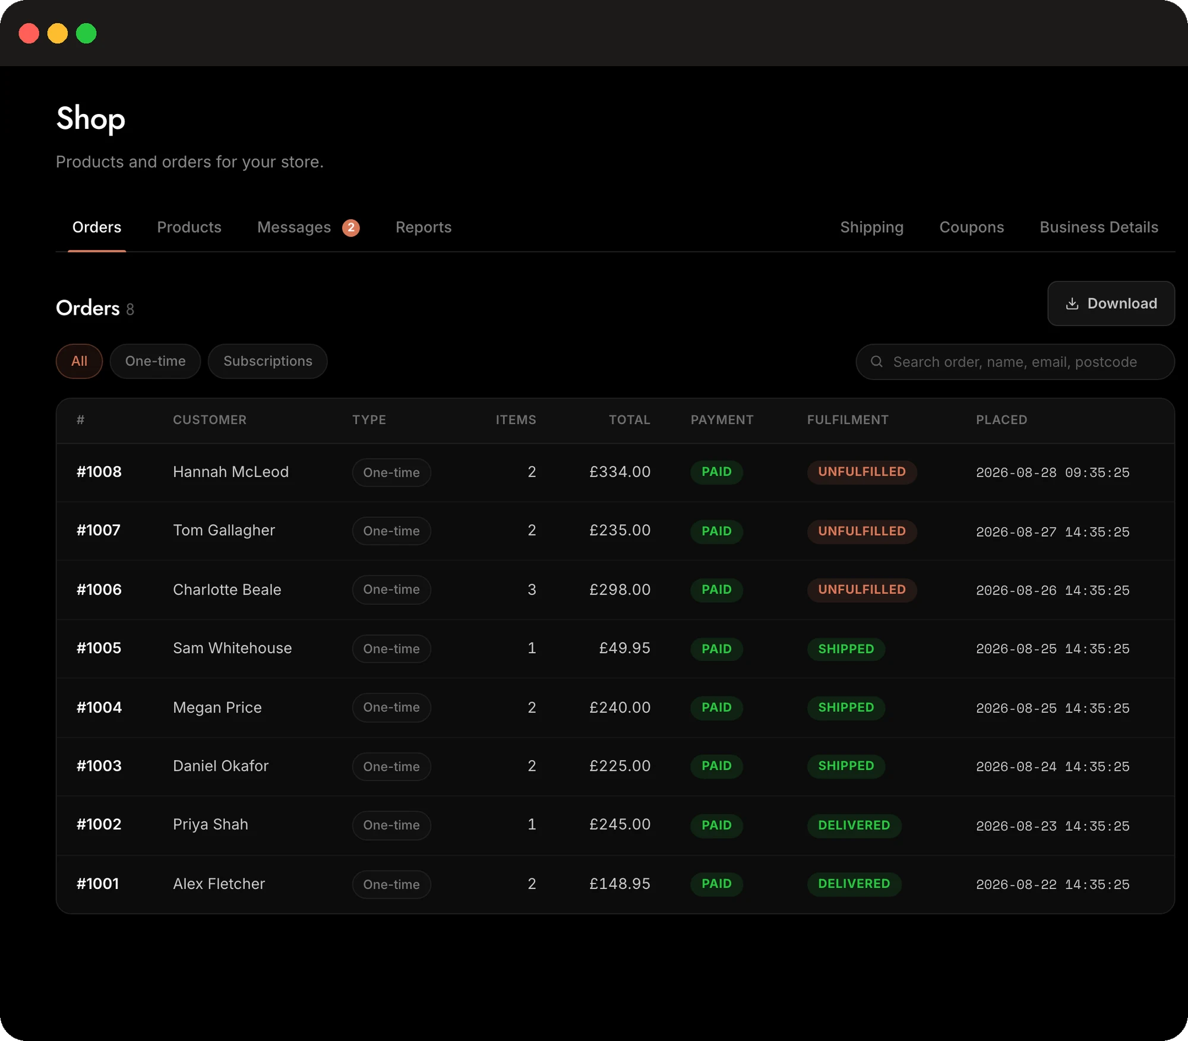The height and width of the screenshot is (1041, 1188).
Task: Click customer name Daniel Okafor
Action: pyautogui.click(x=220, y=766)
